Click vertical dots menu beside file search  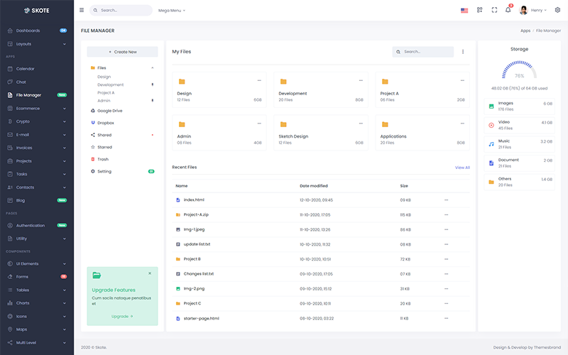point(463,52)
